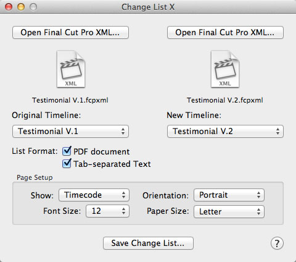Close the Change List X window

[x=9, y=7]
